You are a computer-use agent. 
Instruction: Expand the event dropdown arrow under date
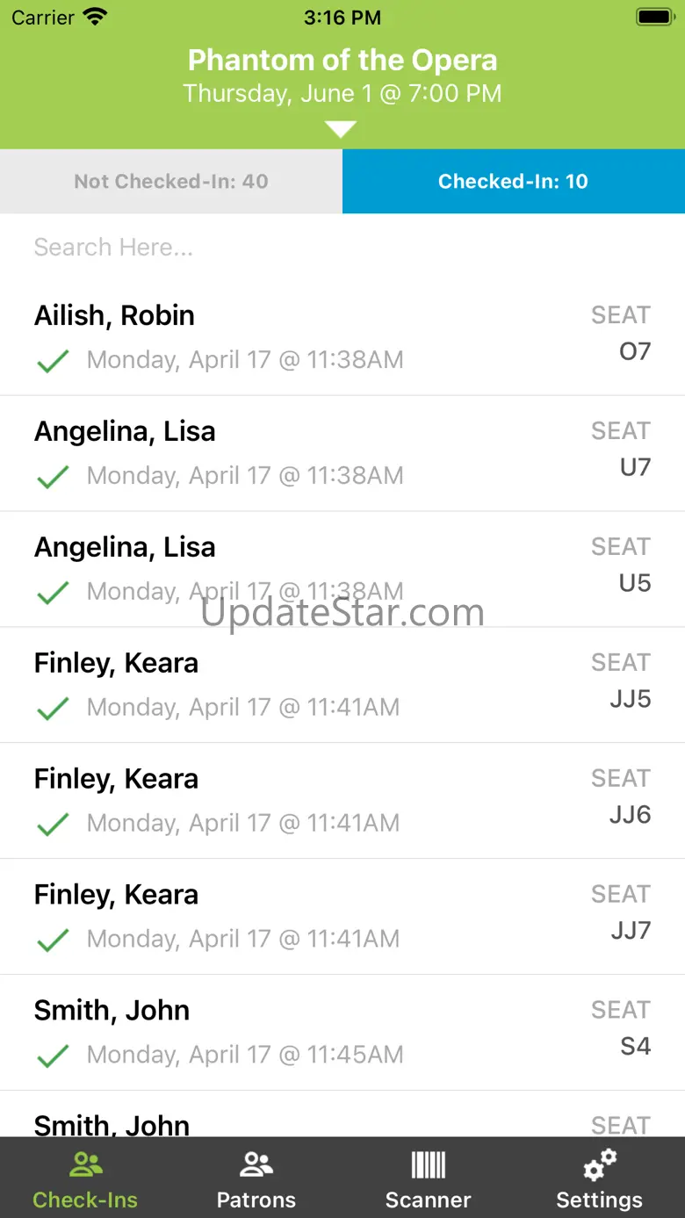[x=341, y=130]
